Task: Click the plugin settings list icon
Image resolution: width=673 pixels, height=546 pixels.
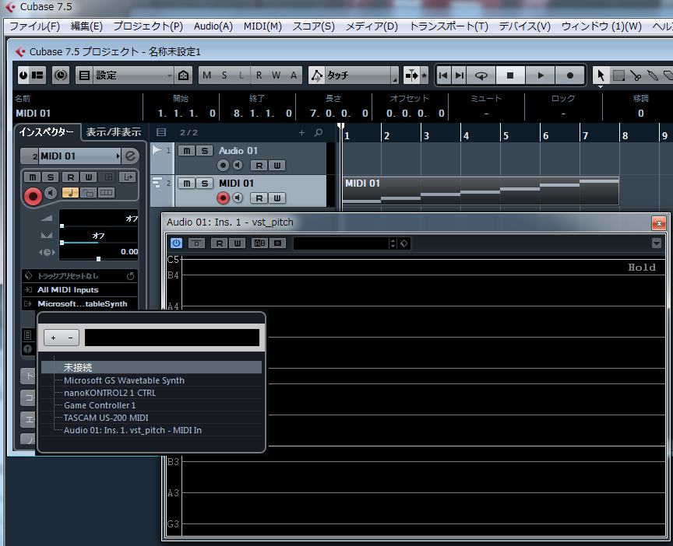Action: 278,243
